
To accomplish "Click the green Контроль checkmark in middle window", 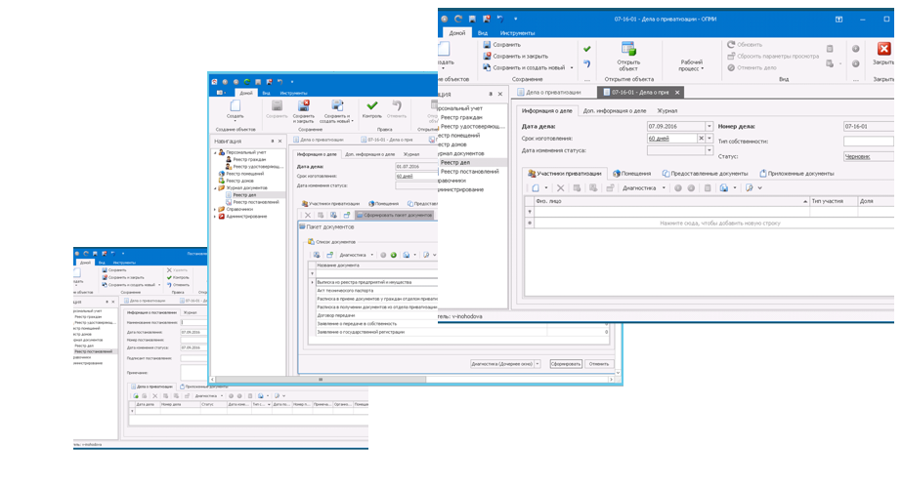I will click(372, 106).
